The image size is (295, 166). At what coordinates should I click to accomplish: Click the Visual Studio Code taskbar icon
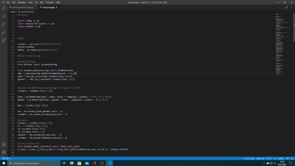click(109, 163)
